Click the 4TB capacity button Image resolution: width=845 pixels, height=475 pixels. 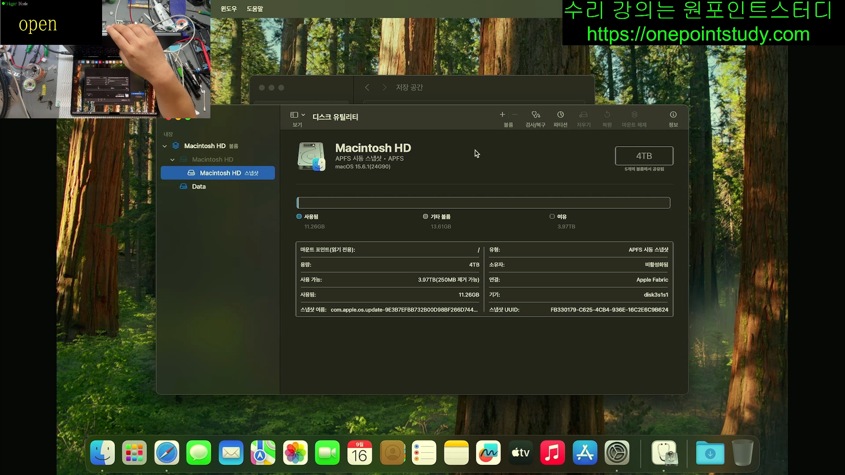pyautogui.click(x=644, y=156)
